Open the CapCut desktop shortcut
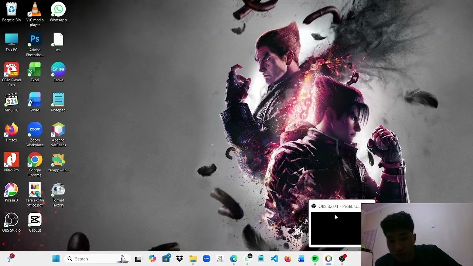 [x=35, y=223]
